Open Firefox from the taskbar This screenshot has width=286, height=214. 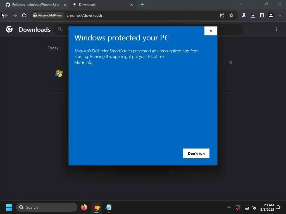coord(84,207)
